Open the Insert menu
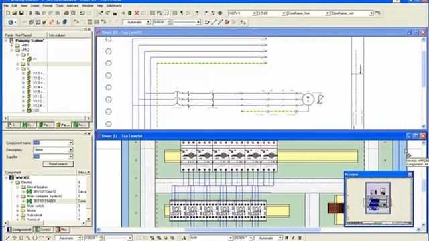This screenshot has height=241, width=429. [x=35, y=6]
